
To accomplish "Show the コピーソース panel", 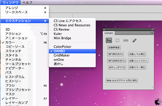I will coord(25,47).
